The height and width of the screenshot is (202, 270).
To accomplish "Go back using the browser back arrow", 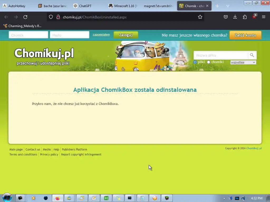I will coord(6,17).
